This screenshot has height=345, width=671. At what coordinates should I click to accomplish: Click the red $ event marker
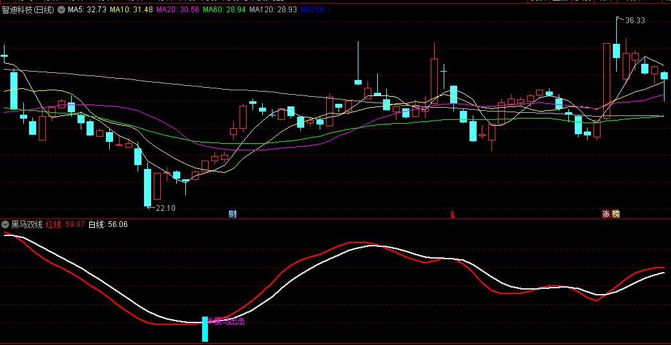[452, 213]
